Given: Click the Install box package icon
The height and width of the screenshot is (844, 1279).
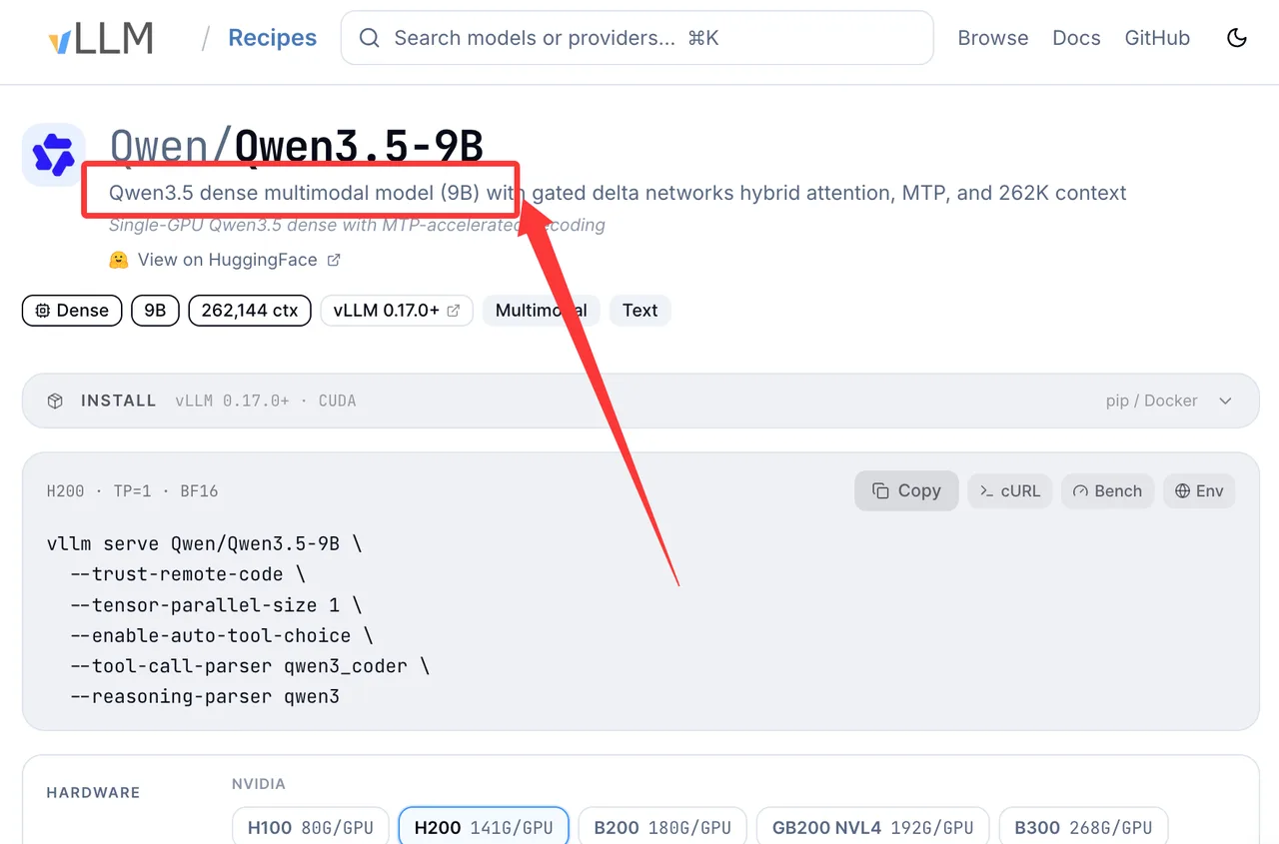Looking at the screenshot, I should click(56, 401).
